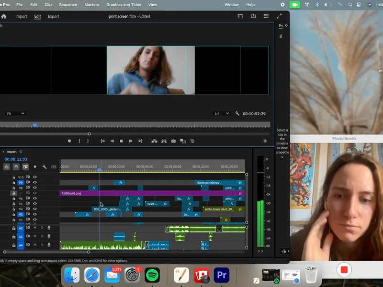Expand the collapsed panels chevron
Screen dimensions: 383x287
pos(286,25)
